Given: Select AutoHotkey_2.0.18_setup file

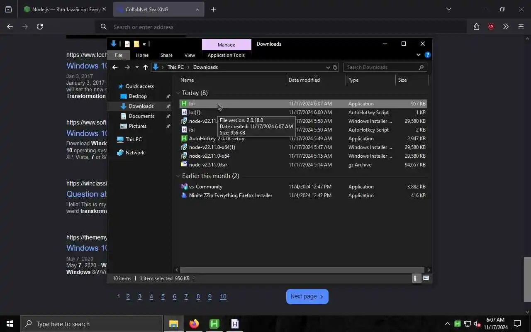Looking at the screenshot, I should (303, 139).
